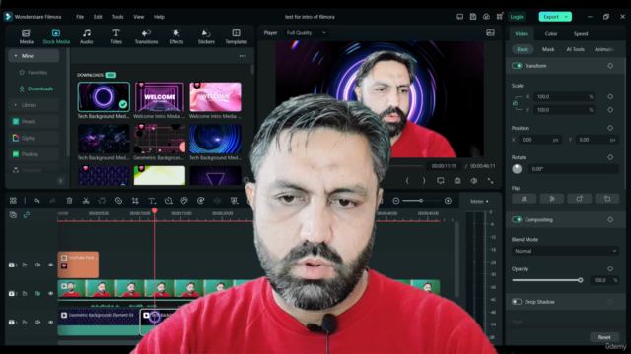The image size is (631, 354).
Task: Zoom in timeline with plus icon
Action: (448, 201)
